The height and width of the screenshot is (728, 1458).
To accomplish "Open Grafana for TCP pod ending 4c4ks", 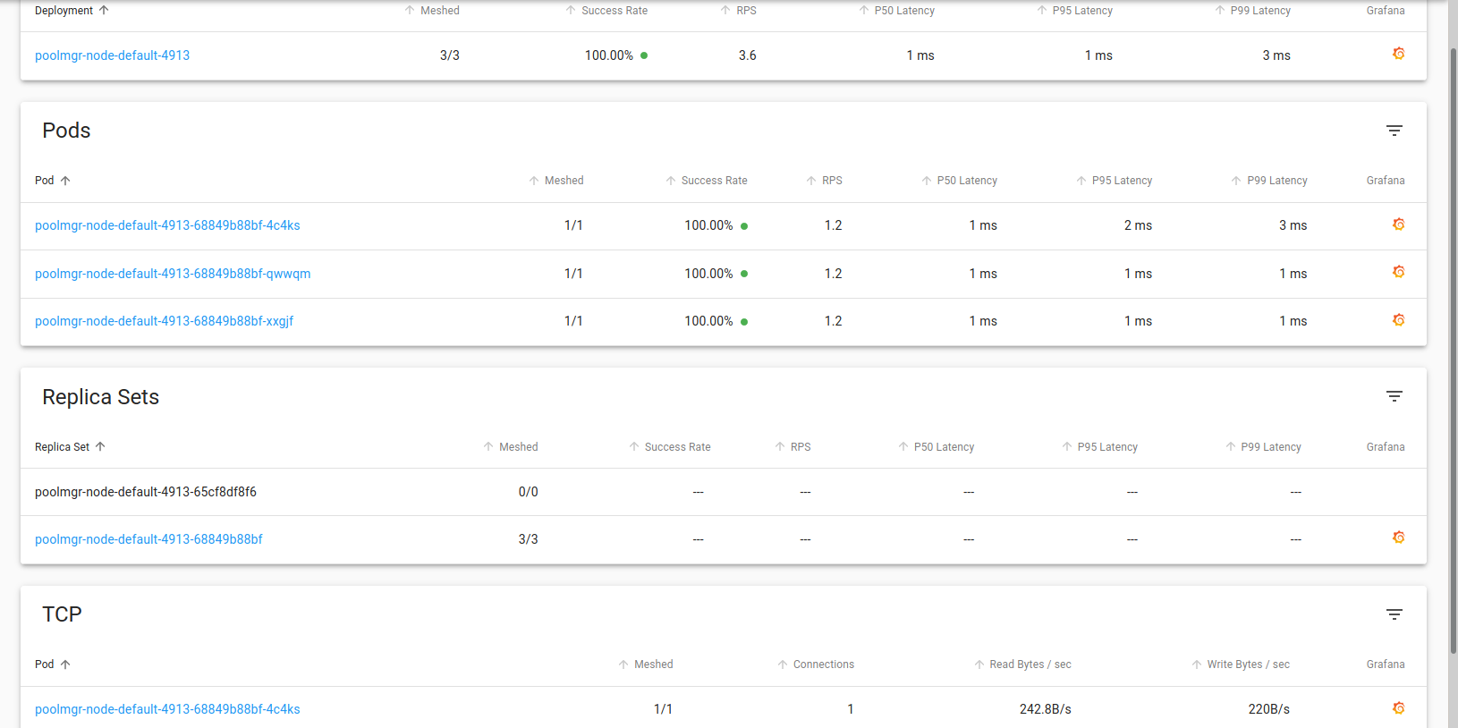I will (x=1398, y=708).
